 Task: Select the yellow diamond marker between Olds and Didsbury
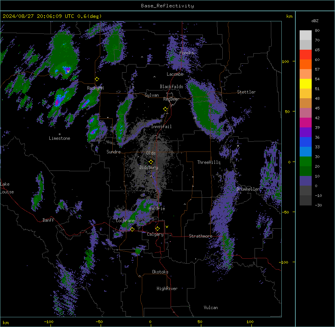(151, 162)
